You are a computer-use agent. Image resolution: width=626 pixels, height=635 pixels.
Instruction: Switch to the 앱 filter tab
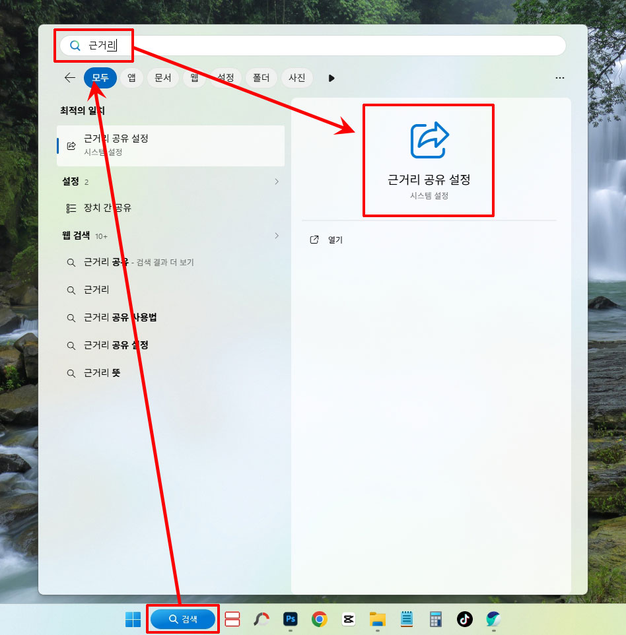131,78
